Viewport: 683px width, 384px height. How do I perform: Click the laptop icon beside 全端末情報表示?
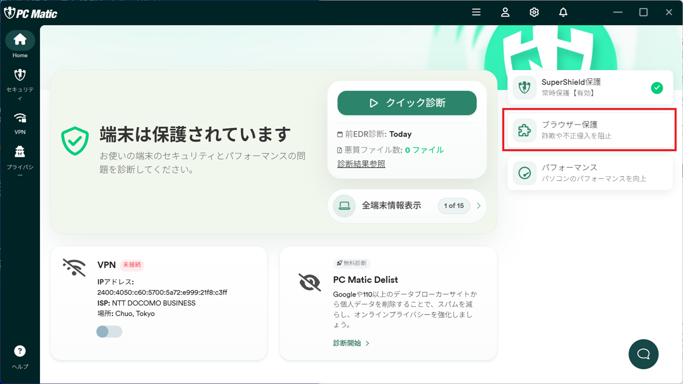point(344,205)
